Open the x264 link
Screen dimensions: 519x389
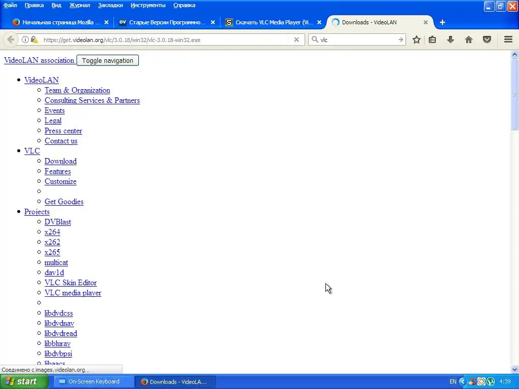pos(52,232)
